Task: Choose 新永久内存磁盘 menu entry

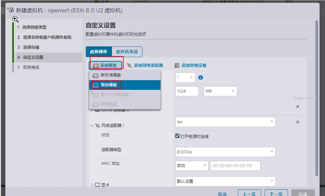Action: pos(125,94)
